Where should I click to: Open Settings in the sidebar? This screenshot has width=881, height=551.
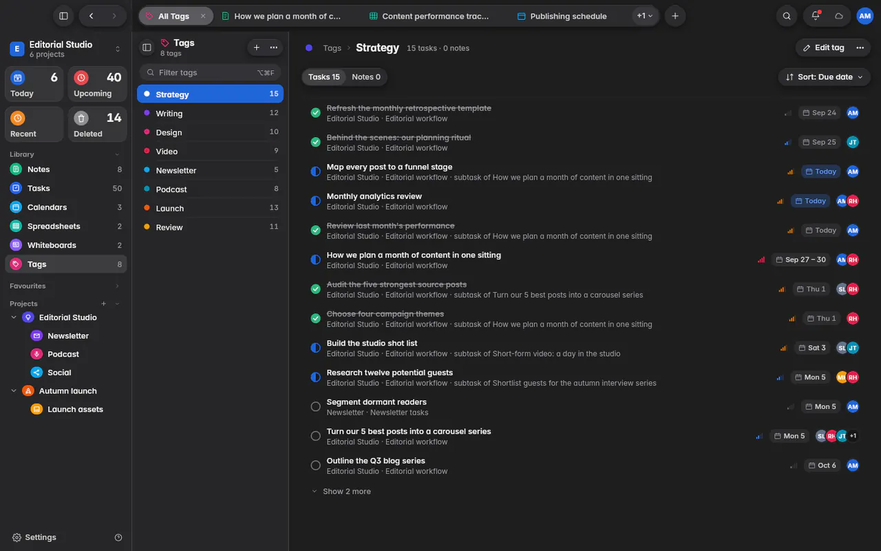pos(34,537)
